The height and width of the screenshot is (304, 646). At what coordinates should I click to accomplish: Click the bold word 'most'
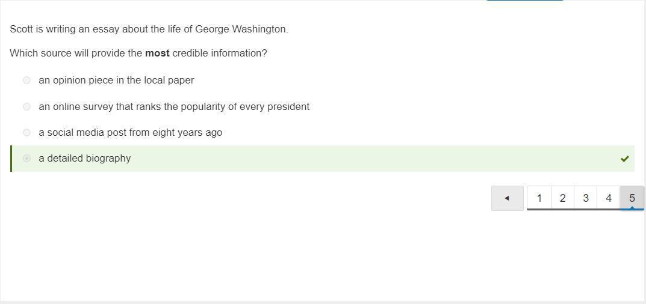(157, 53)
